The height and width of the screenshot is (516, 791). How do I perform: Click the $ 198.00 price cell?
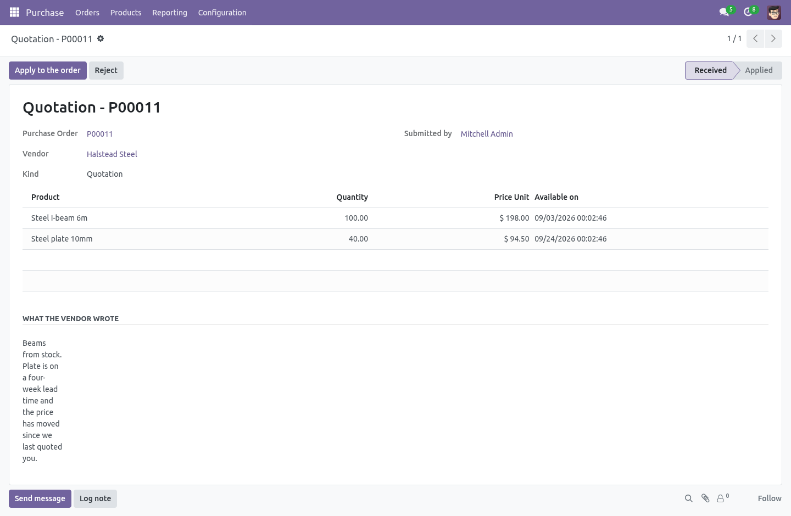tap(514, 218)
